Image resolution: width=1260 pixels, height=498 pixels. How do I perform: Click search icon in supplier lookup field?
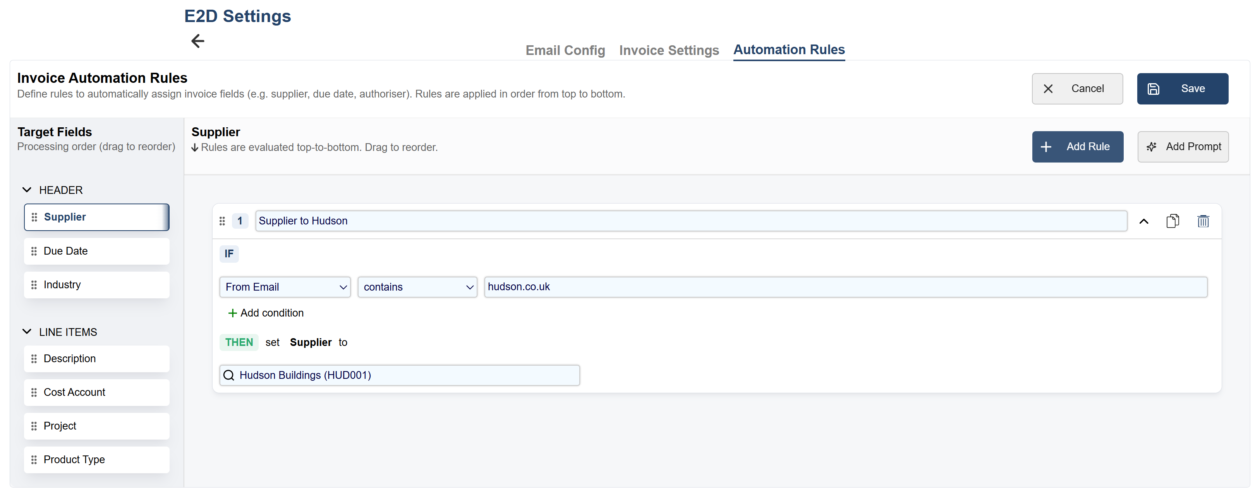[x=229, y=375]
